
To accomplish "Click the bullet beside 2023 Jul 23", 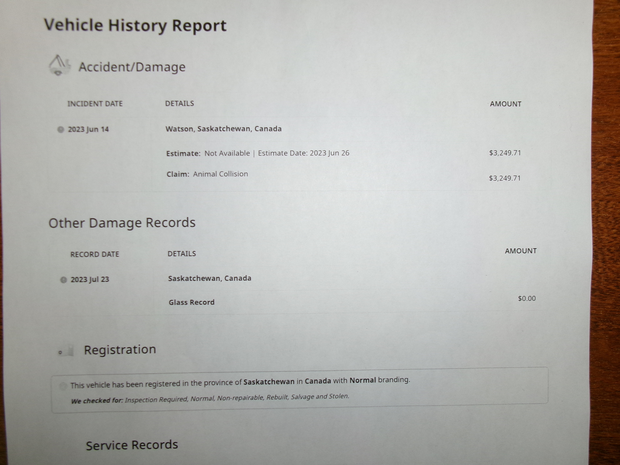I will click(x=64, y=280).
